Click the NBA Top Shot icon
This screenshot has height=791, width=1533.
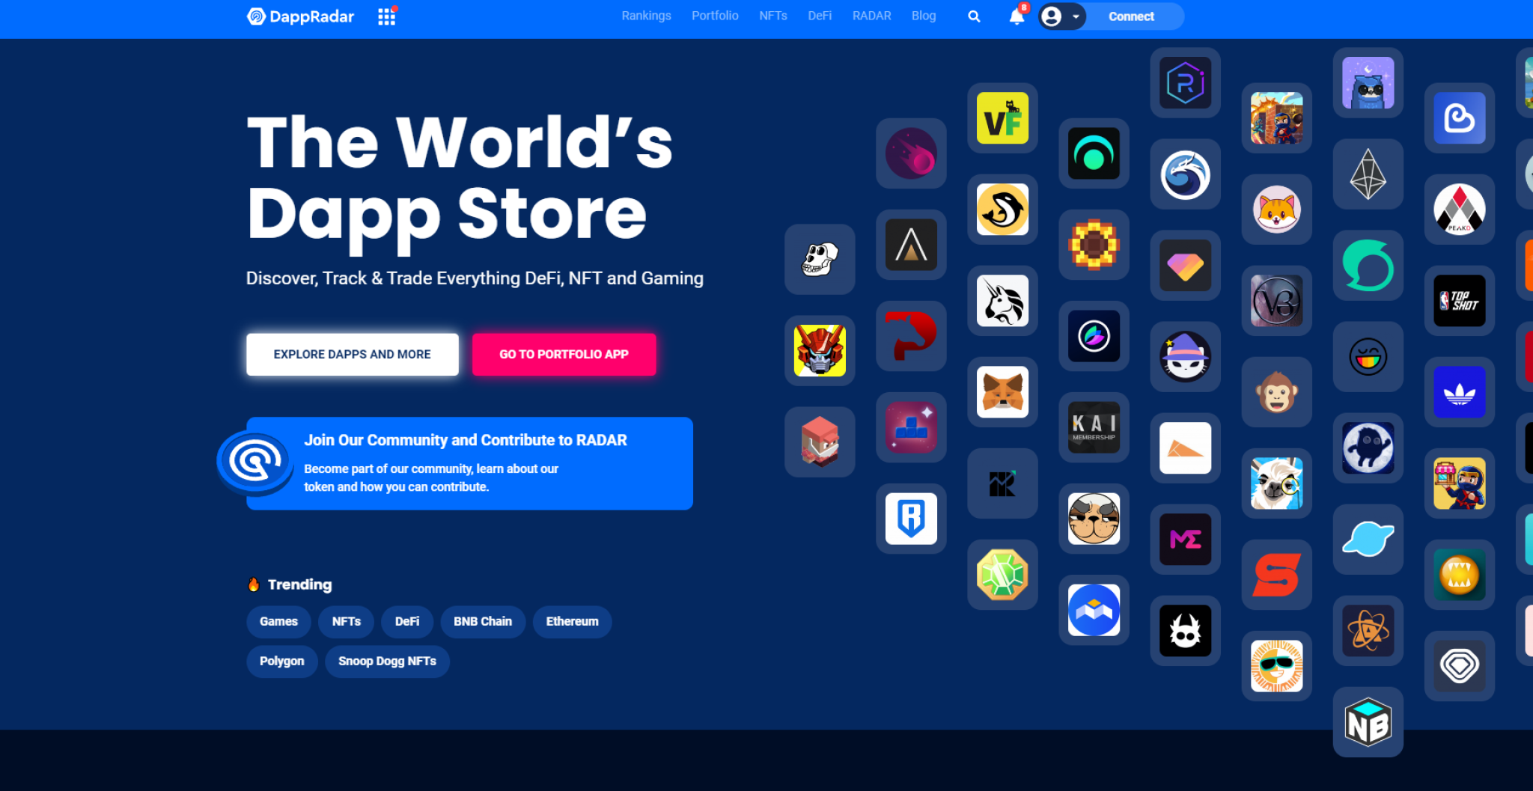click(1459, 301)
